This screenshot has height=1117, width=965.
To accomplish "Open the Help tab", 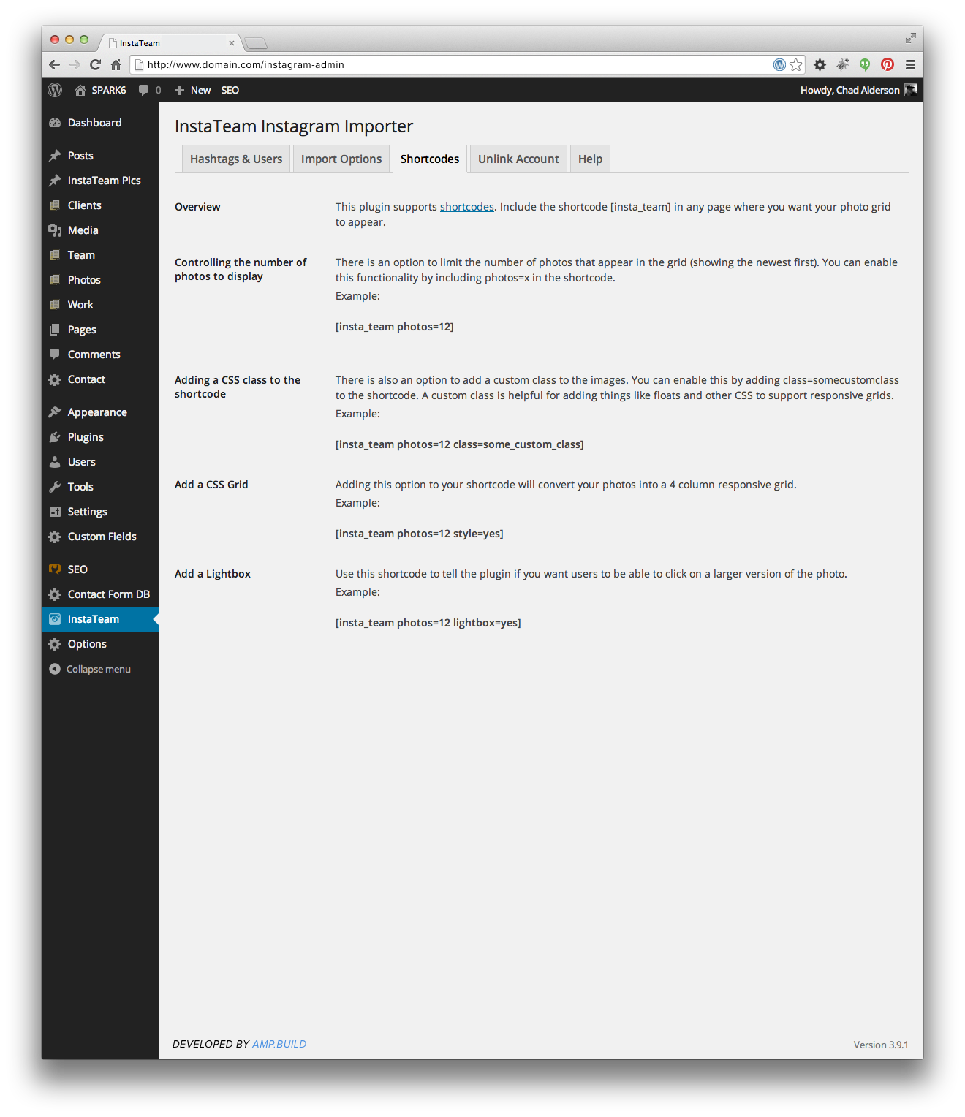I will (590, 159).
